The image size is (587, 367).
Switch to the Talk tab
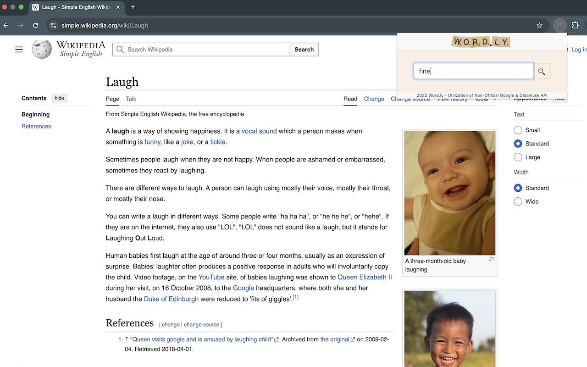pyautogui.click(x=131, y=99)
